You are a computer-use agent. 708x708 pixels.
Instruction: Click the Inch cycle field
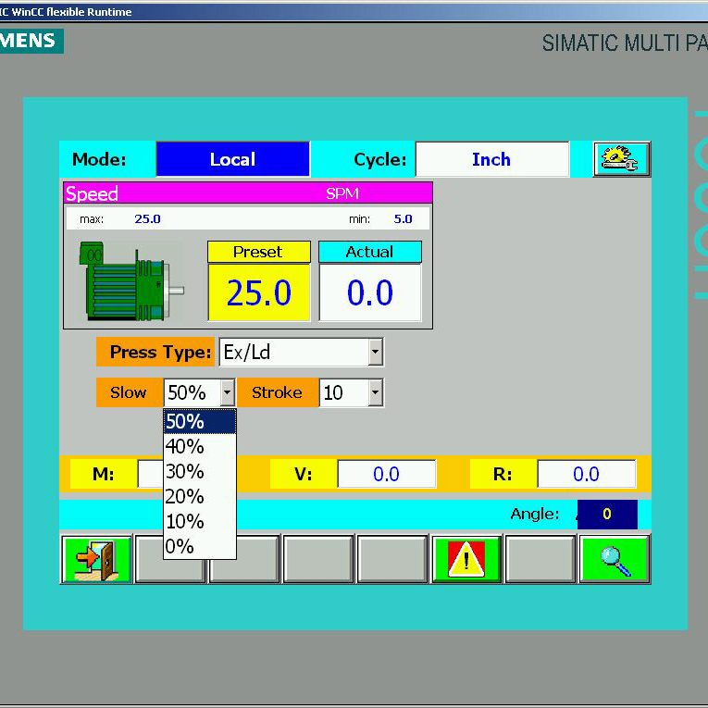click(492, 159)
